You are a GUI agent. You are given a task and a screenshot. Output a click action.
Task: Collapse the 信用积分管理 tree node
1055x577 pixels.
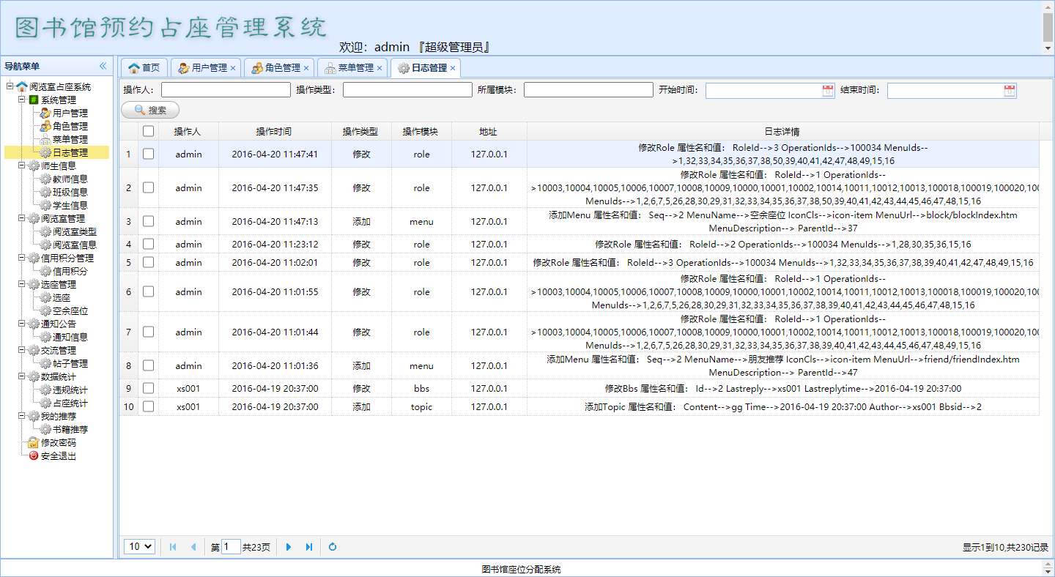pyautogui.click(x=21, y=258)
